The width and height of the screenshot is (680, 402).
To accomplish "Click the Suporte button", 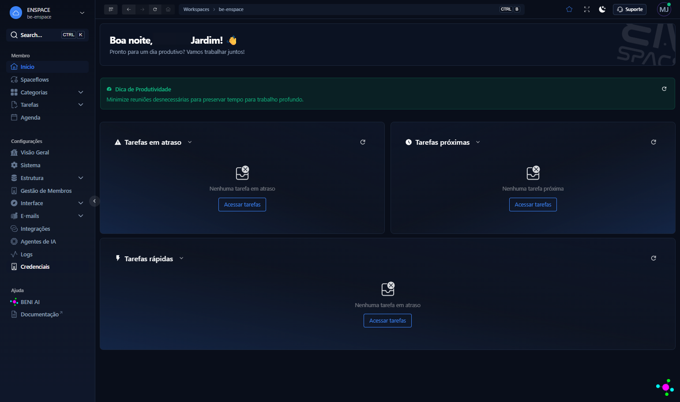I will 629,9.
